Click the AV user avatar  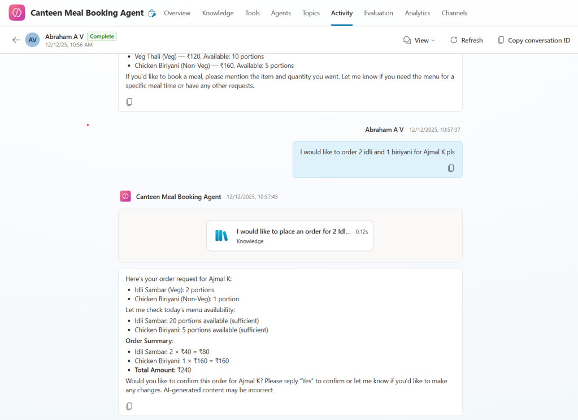point(33,40)
